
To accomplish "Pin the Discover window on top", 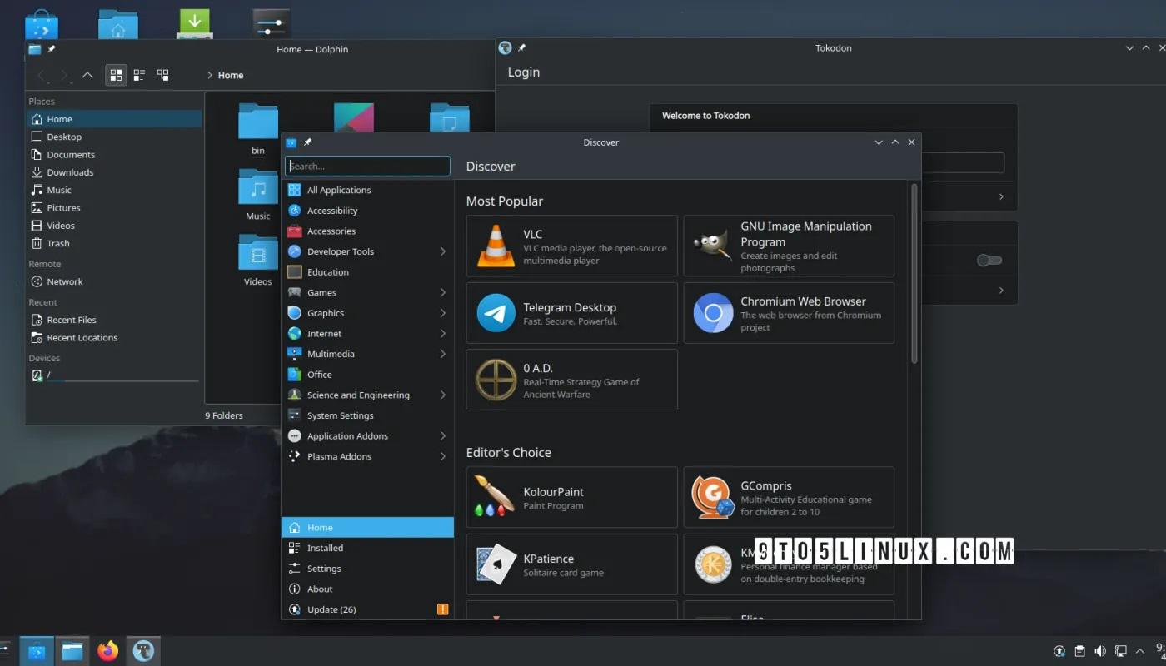I will [x=308, y=142].
